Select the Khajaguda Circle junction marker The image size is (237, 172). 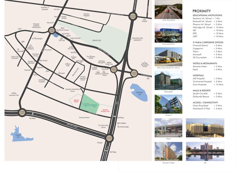pos(134,73)
